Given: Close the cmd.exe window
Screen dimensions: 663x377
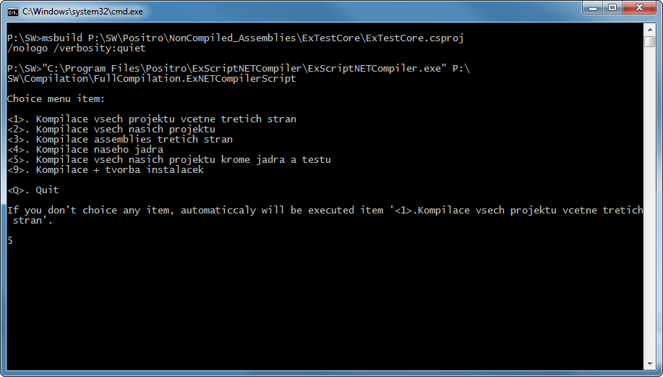Looking at the screenshot, I should point(638,9).
